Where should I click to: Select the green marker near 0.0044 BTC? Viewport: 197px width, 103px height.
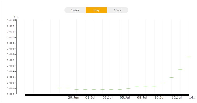180,69
